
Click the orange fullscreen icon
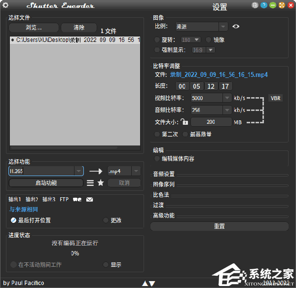pos(282,5)
